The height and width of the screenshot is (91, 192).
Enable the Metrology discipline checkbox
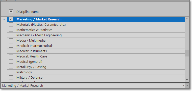point(11,72)
